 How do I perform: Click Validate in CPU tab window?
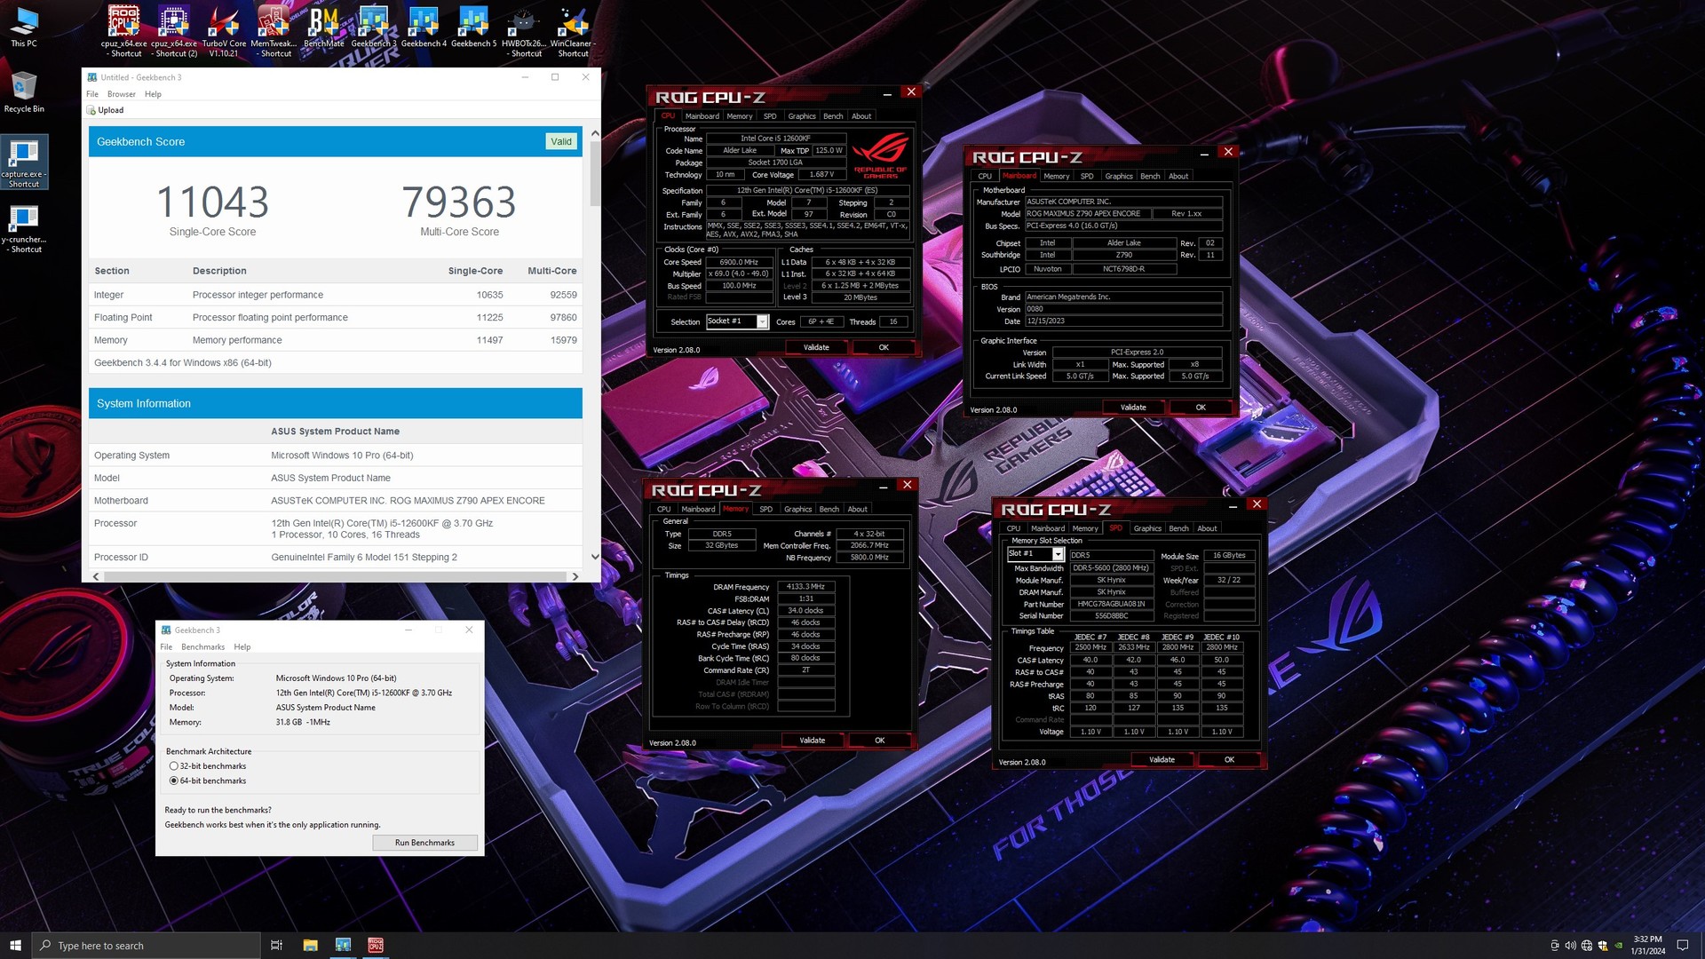[x=816, y=347]
